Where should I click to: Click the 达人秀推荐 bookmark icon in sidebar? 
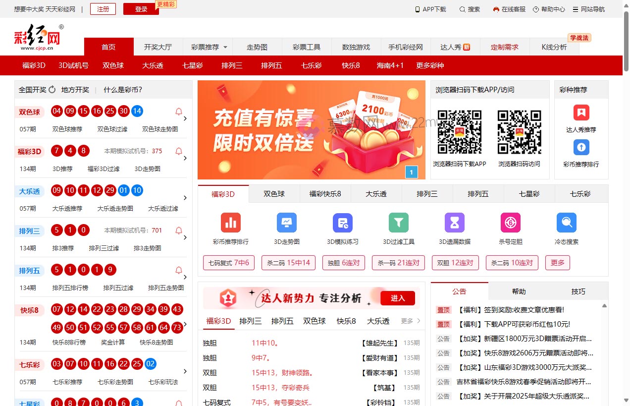(580, 114)
